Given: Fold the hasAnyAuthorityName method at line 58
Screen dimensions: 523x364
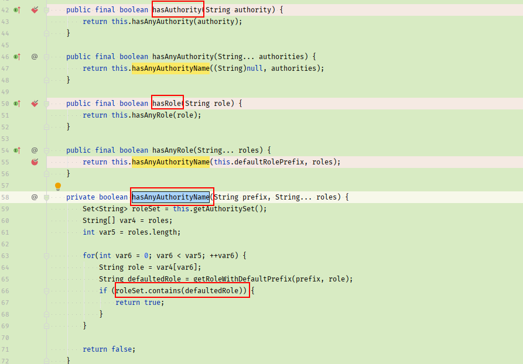Looking at the screenshot, I should click(x=47, y=197).
